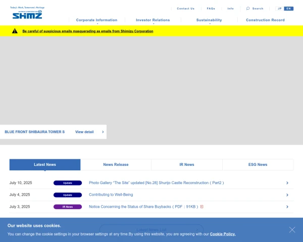
Task: Select the Latest News tab
Action: point(45,165)
